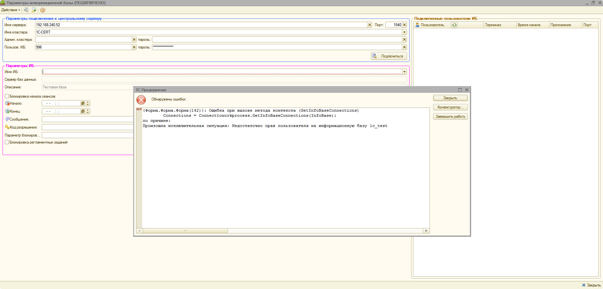Expand the Имя ИБ dropdown arrow
This screenshot has height=289, width=603.
pyautogui.click(x=404, y=72)
